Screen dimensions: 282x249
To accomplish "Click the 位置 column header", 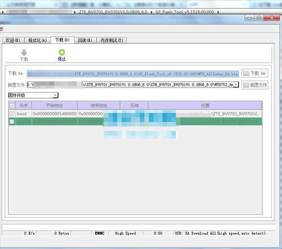I will pos(205,106).
